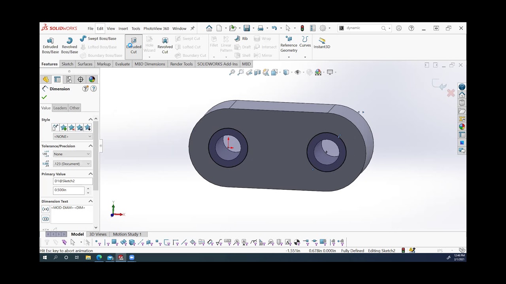Click the Undo icon
506x284 pixels.
pos(274,28)
